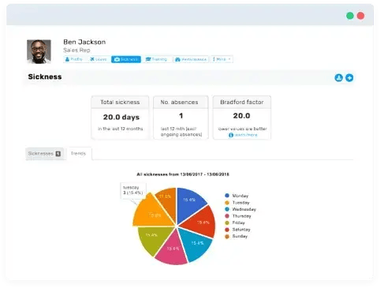Select the Sickness tab button
Image resolution: width=380 pixels, height=288 pixels.
[x=126, y=59]
